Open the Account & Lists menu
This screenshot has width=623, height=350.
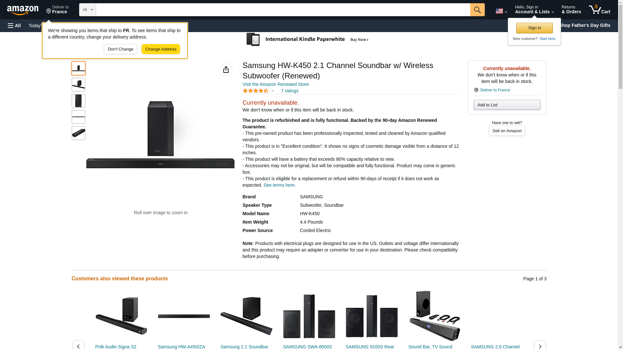click(534, 9)
